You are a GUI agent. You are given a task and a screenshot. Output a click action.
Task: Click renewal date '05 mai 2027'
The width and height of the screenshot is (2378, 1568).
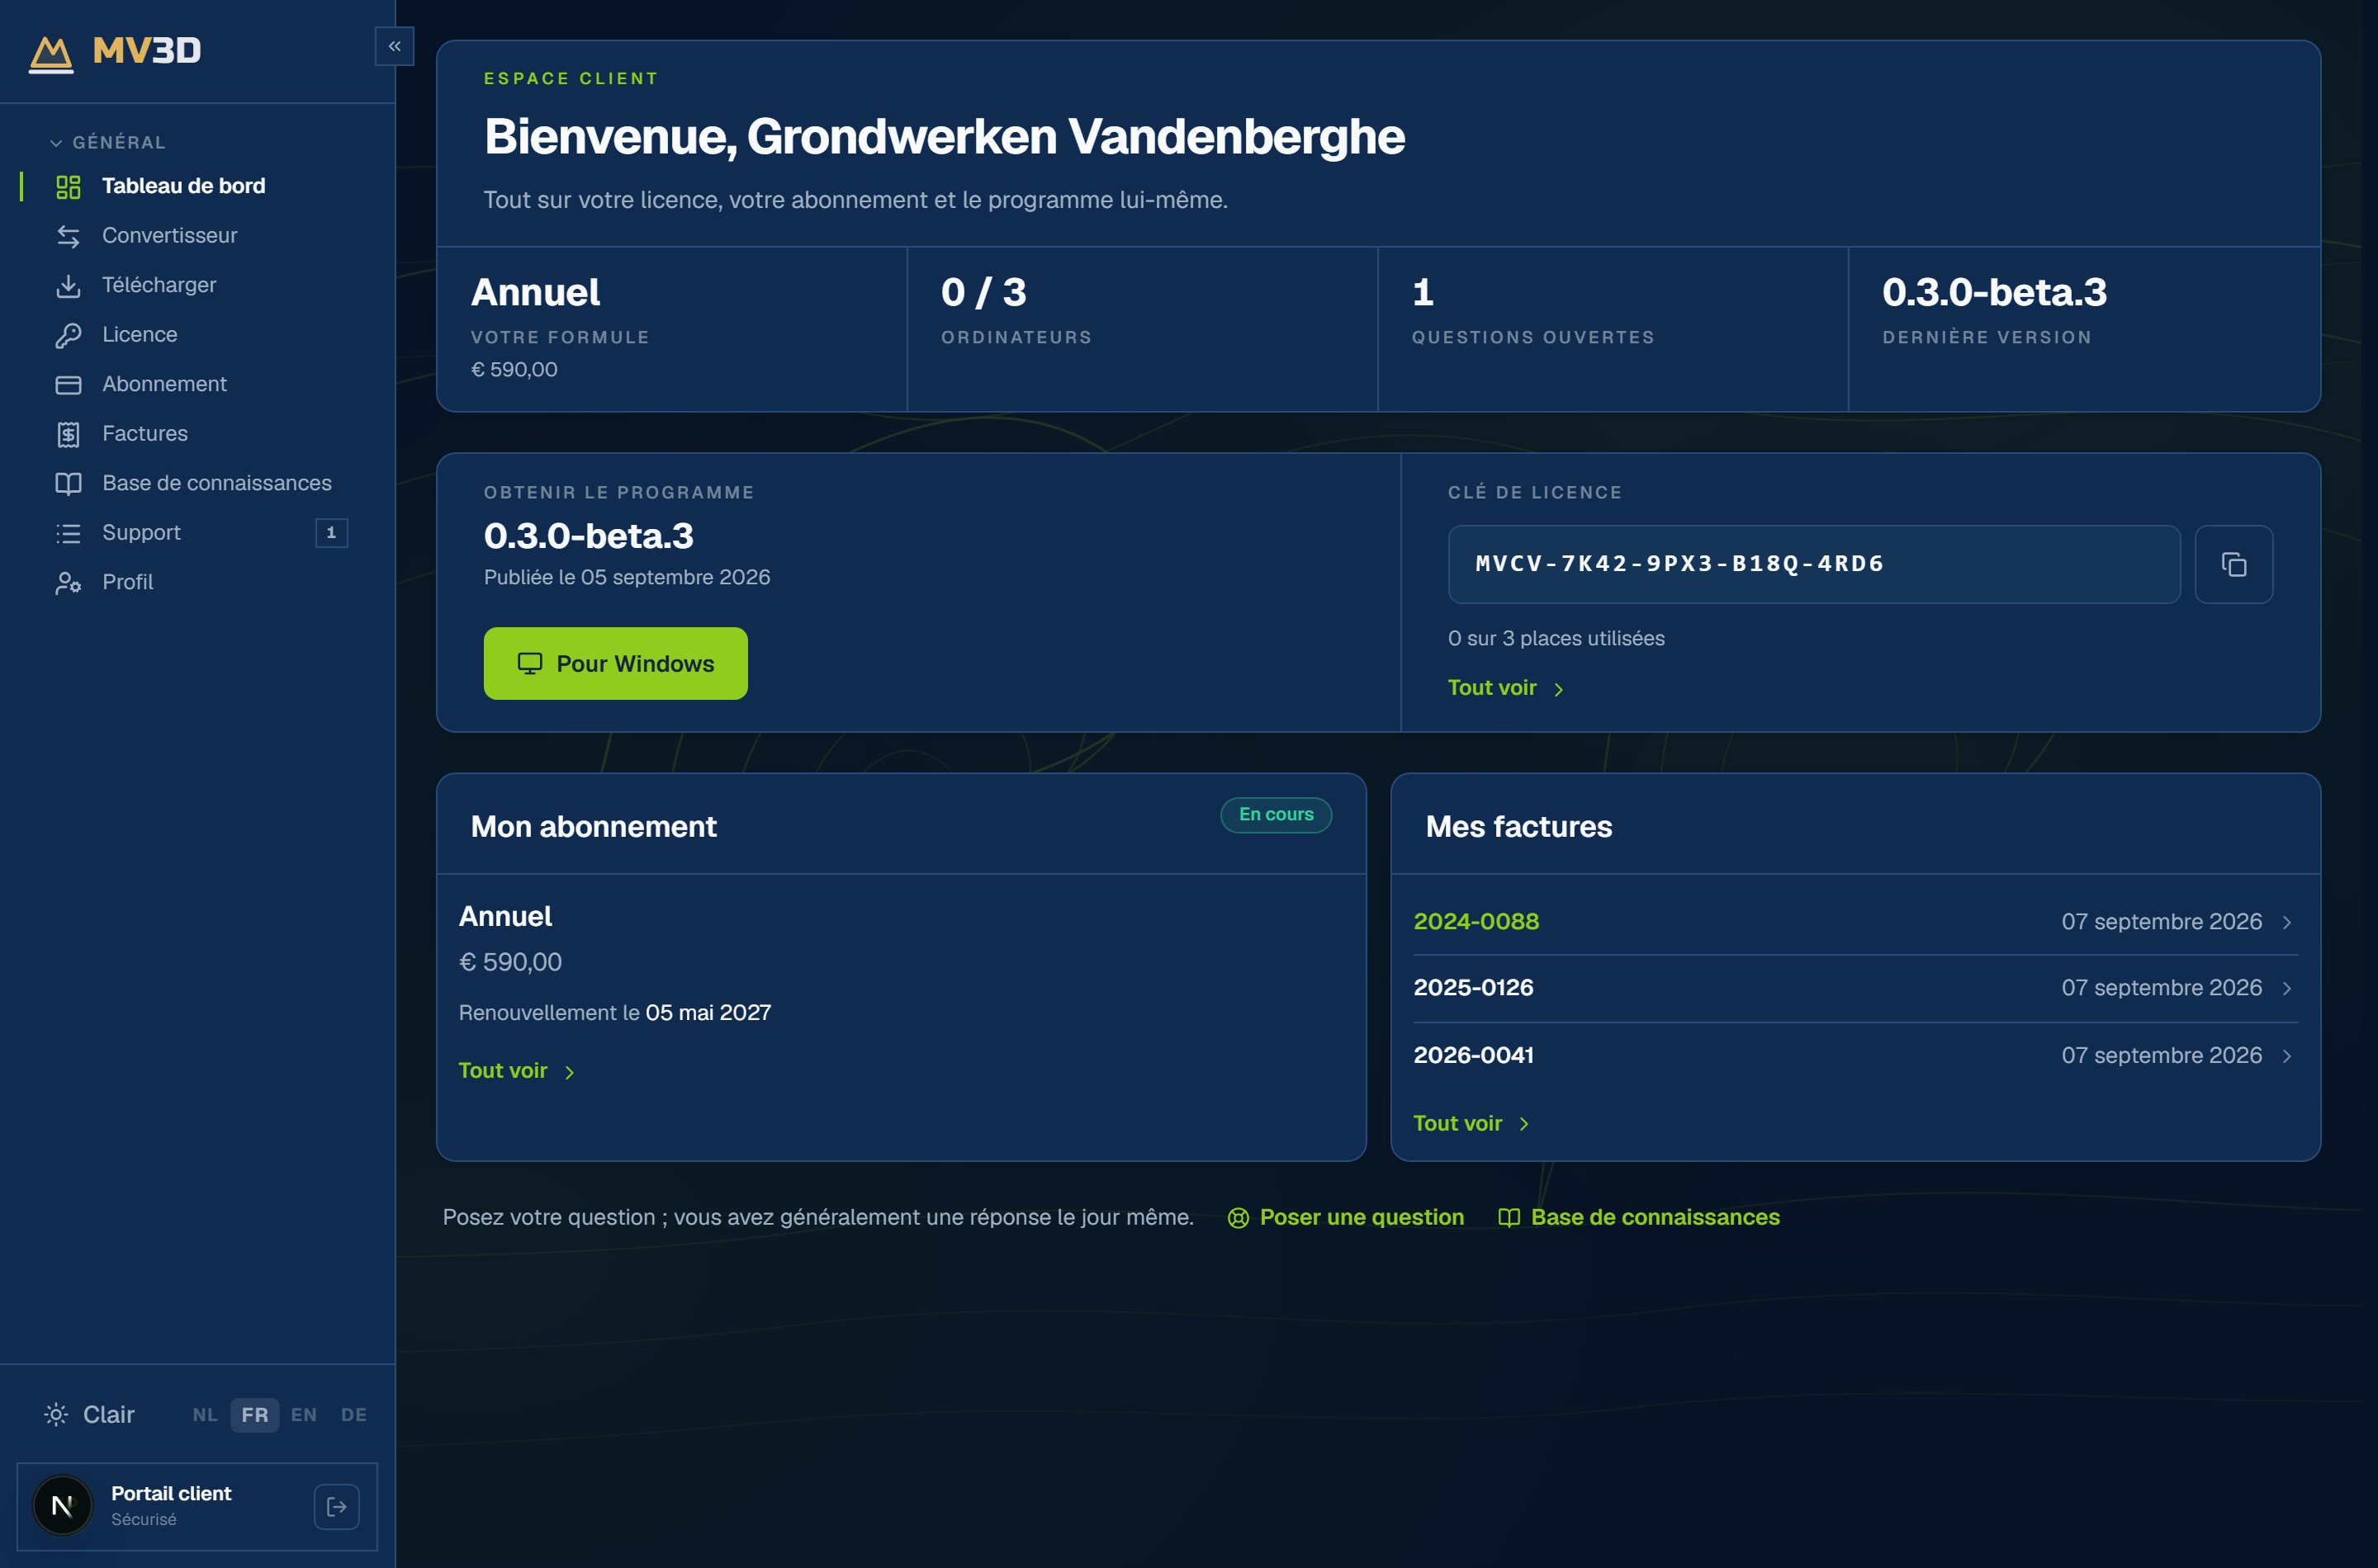click(708, 1013)
